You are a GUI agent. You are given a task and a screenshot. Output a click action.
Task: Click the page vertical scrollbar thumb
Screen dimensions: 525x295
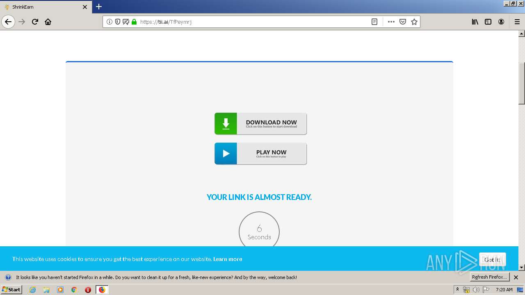click(522, 84)
